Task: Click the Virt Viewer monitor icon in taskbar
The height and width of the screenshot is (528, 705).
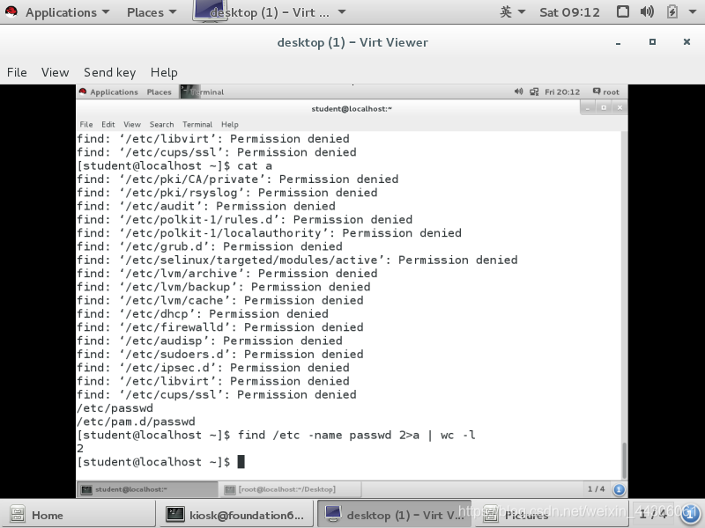Action: [333, 514]
